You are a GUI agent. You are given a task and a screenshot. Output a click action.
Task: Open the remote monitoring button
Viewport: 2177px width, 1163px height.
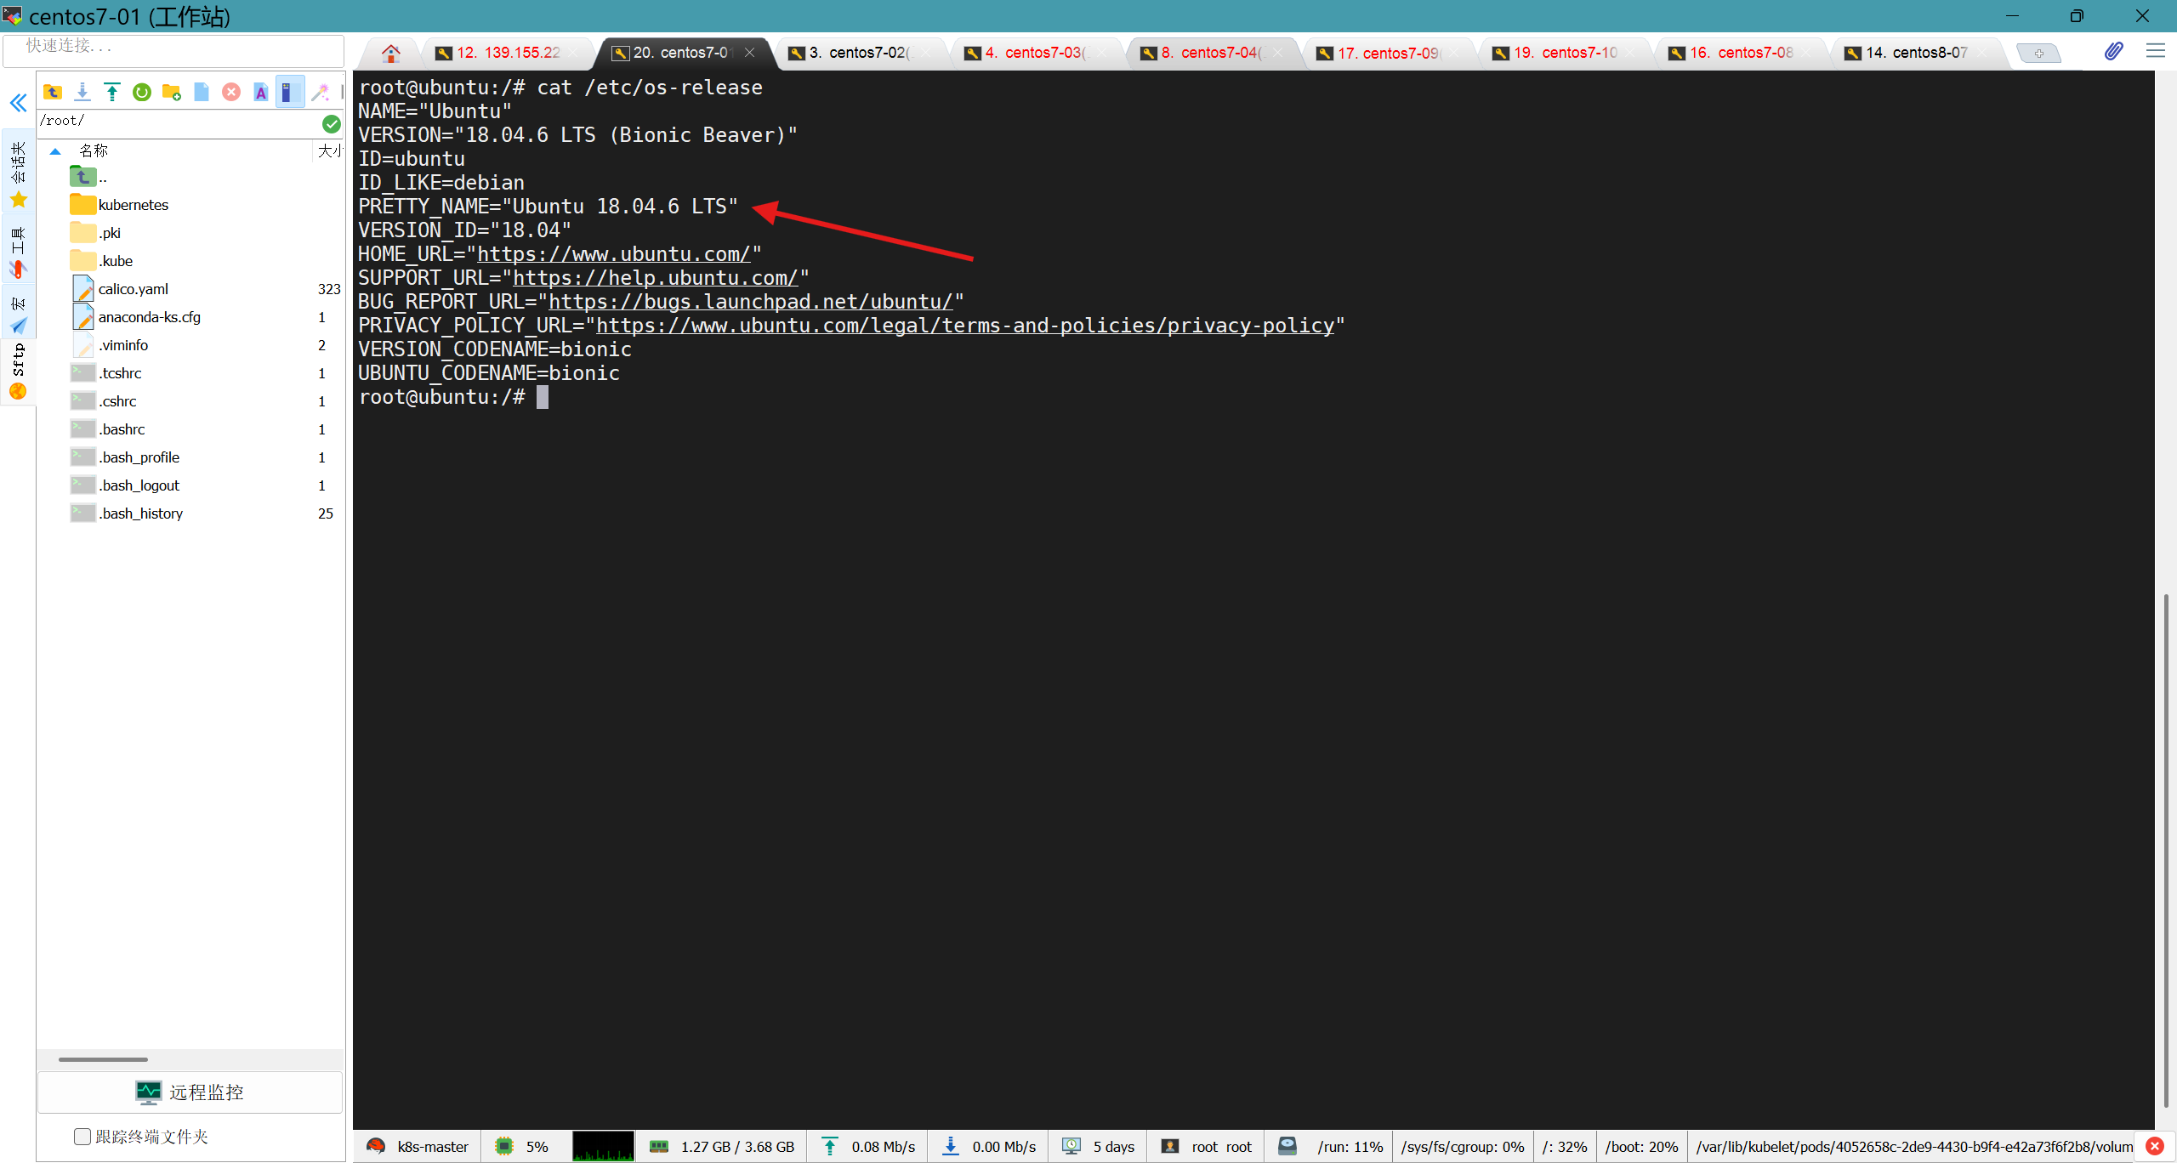190,1092
